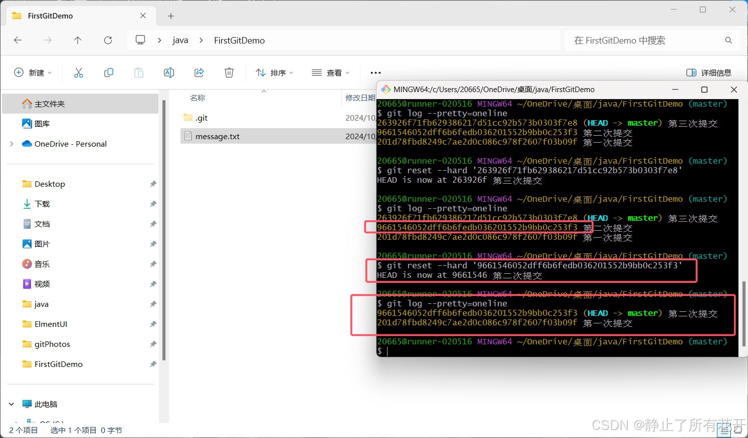
Task: Open ElmentUI folder in the sidebar
Action: click(x=81, y=324)
